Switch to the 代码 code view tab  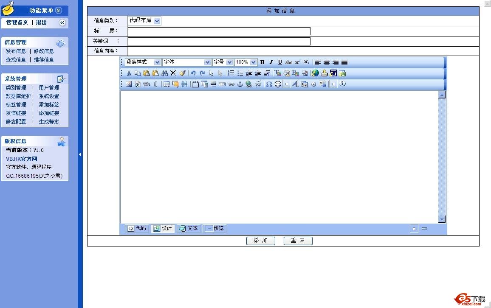pos(137,229)
